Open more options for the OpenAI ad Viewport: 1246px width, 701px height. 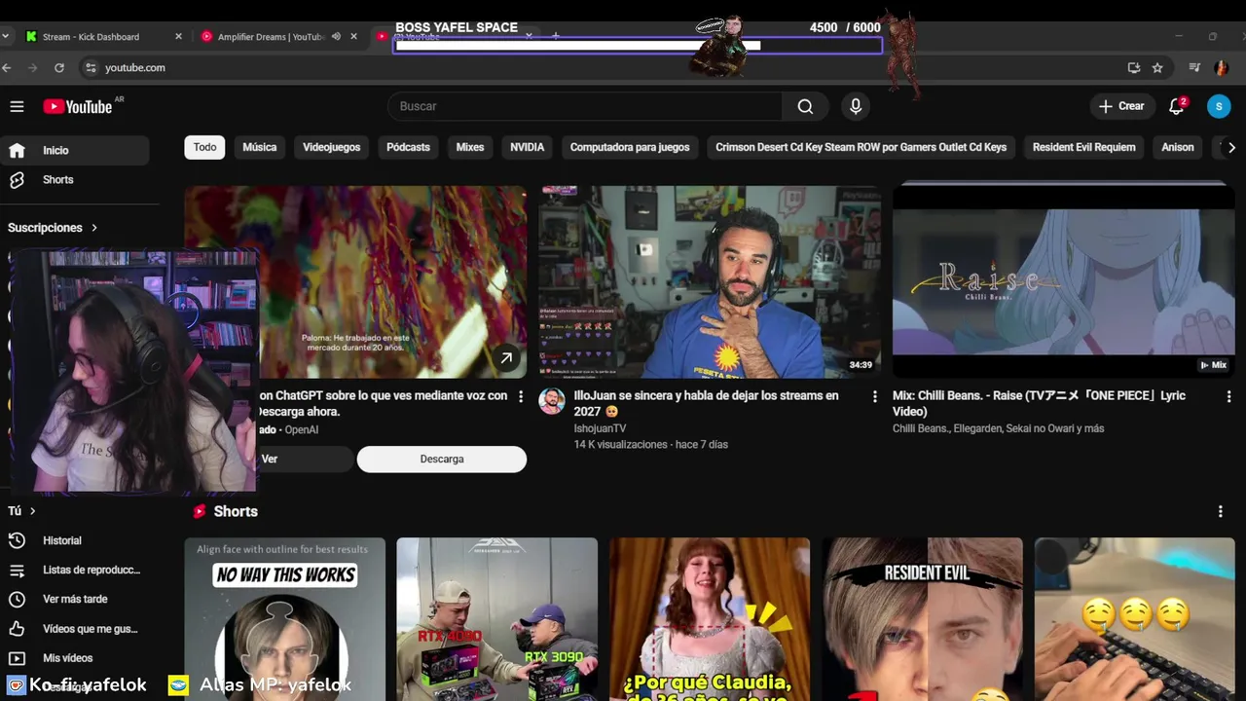coord(521,396)
